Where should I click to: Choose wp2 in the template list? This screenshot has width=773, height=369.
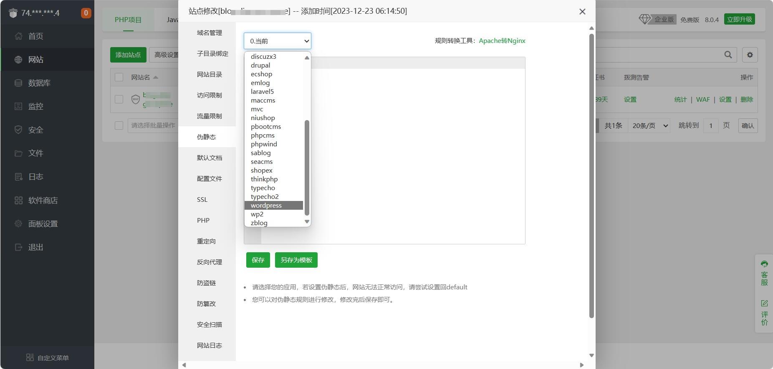click(x=274, y=214)
